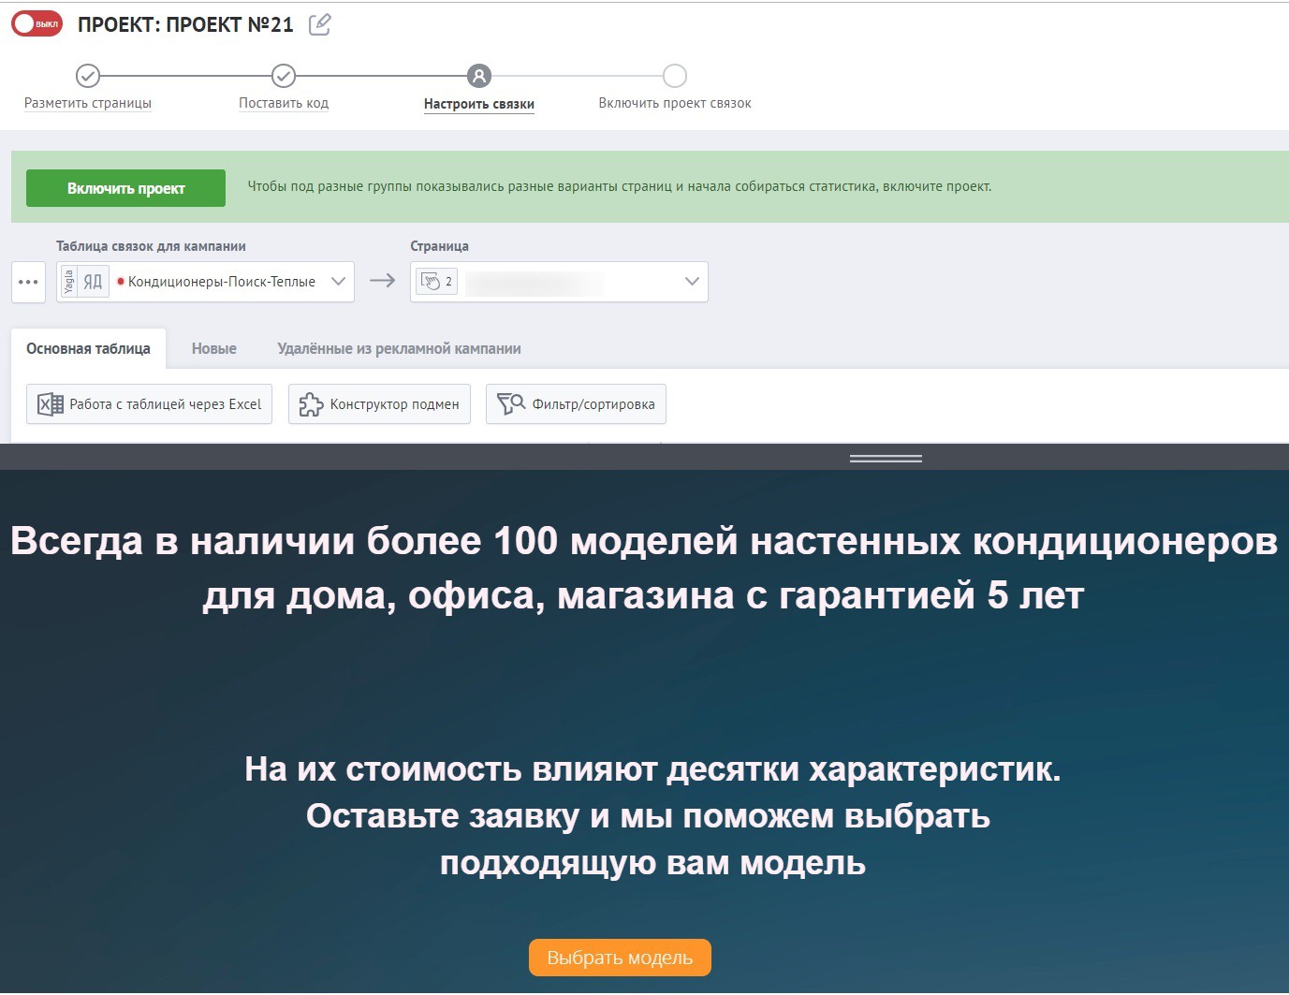Viewport: 1289px width, 995px height.
Task: Click the Excel icon in table button
Action: click(x=51, y=404)
